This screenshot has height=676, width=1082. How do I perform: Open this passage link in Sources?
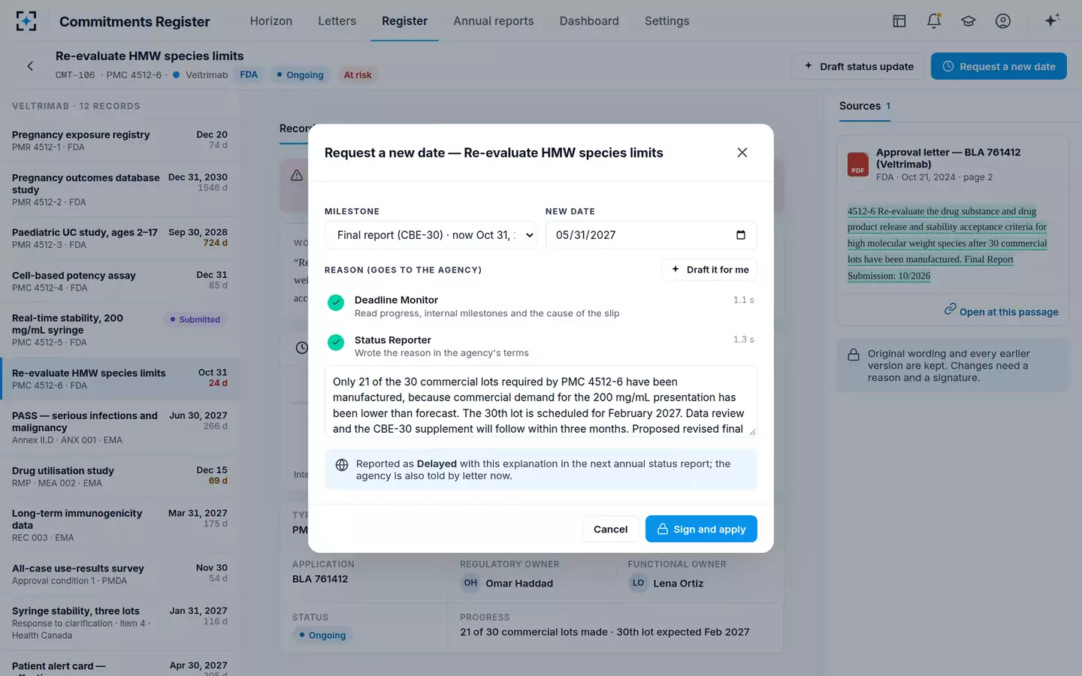coord(1002,312)
